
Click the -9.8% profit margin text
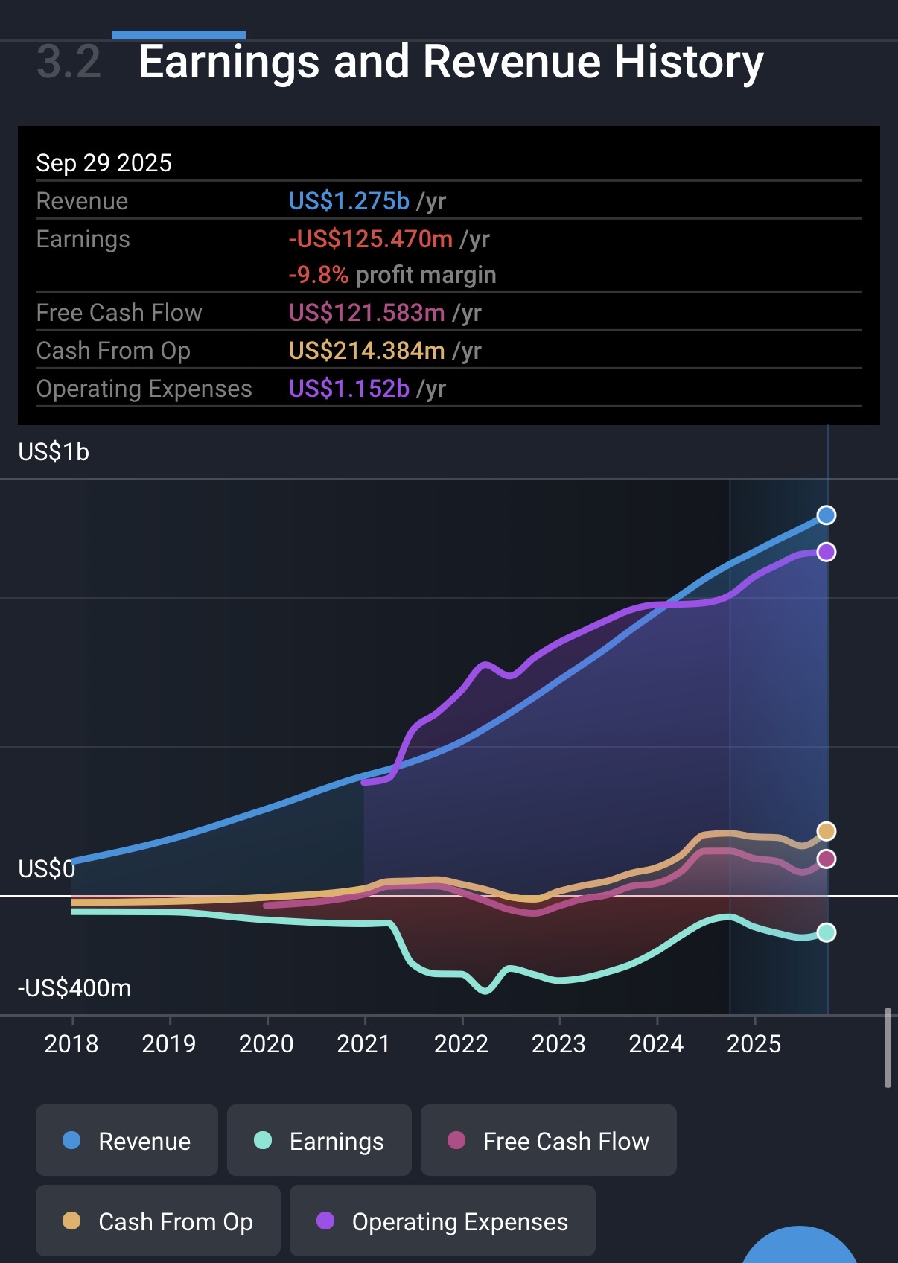[x=392, y=275]
